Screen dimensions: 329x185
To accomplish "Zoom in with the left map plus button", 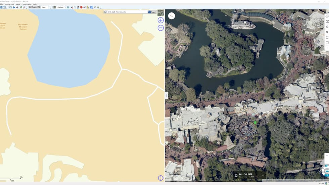I will tap(160, 20).
